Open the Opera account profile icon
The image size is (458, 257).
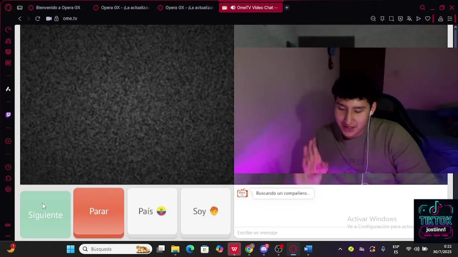click(441, 19)
